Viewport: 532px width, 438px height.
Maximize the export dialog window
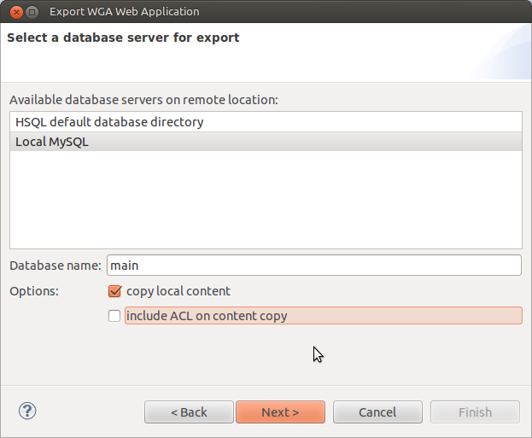(x=32, y=12)
